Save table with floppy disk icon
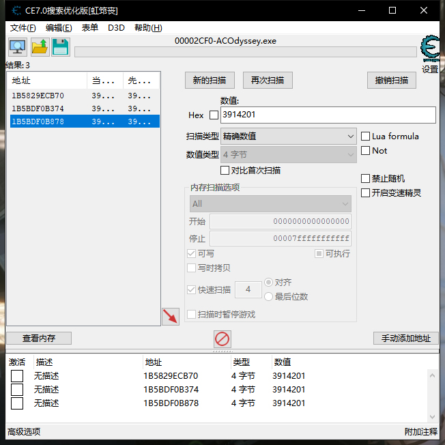Image resolution: width=445 pixels, height=445 pixels. [x=61, y=47]
